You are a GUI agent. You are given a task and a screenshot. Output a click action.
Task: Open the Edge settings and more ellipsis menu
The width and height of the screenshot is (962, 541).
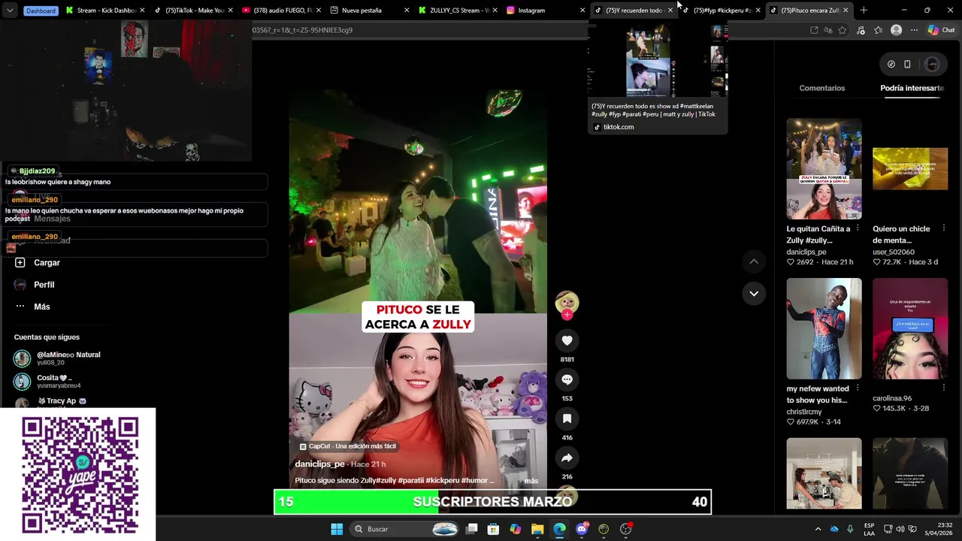[914, 30]
